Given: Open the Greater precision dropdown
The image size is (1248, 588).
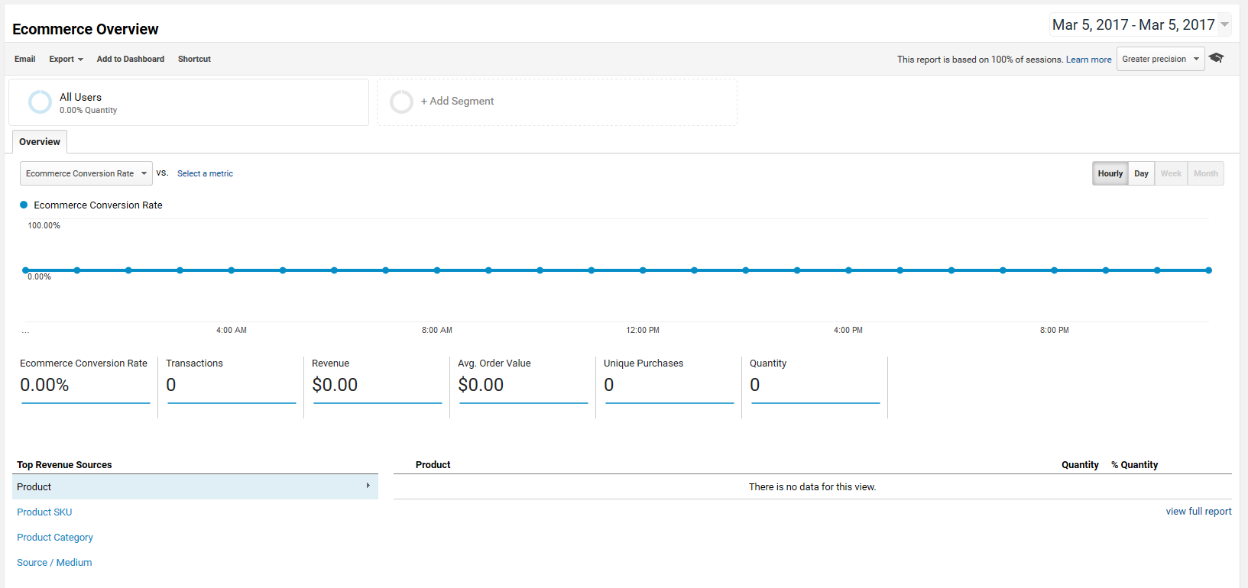Looking at the screenshot, I should click(x=1160, y=59).
